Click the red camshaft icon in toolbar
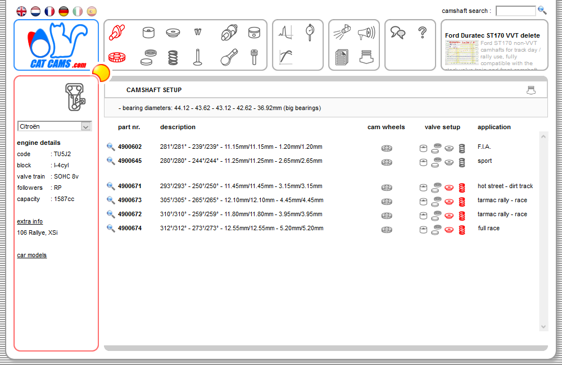This screenshot has width=562, height=365. coord(117,32)
